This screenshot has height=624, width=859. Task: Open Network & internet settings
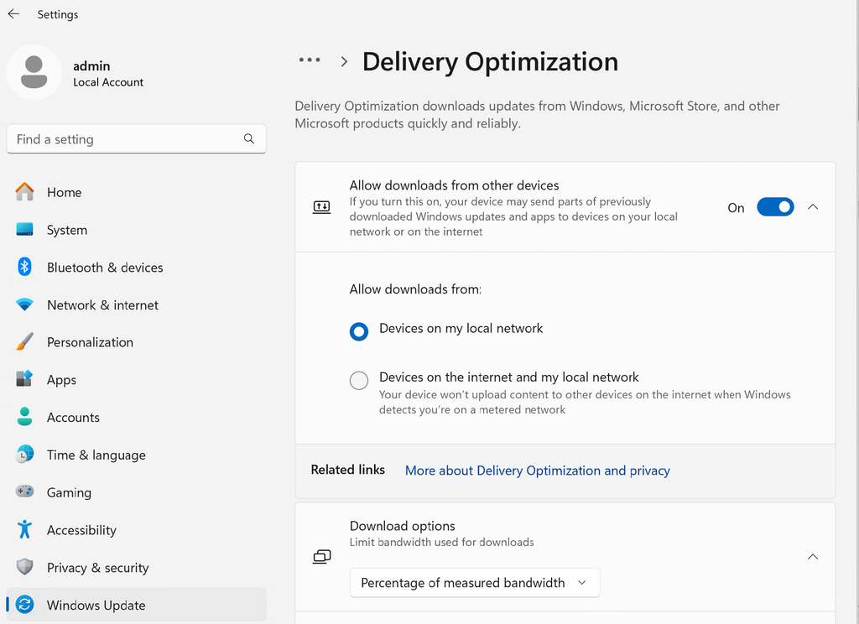(102, 305)
